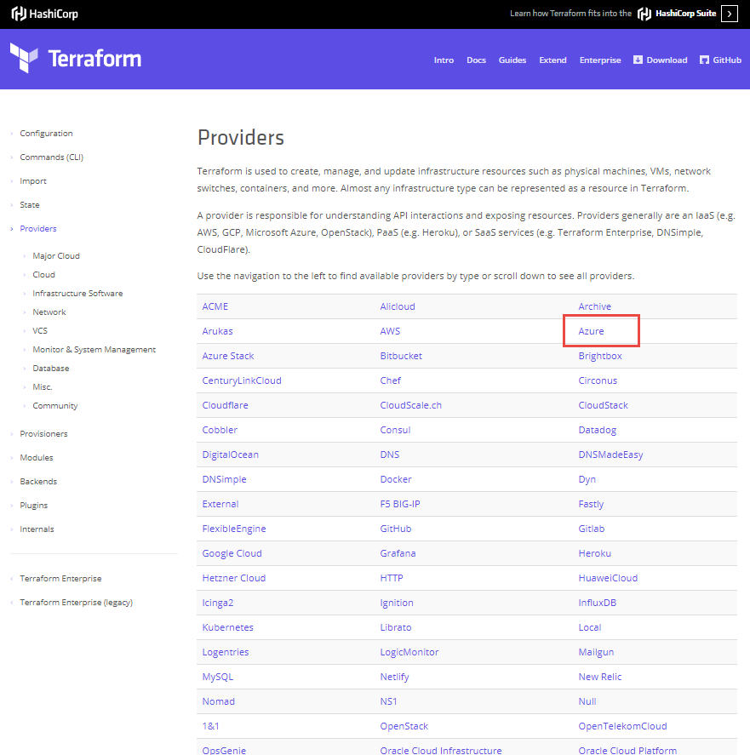Expand the Configuration sidebar section
Viewport: 750px width, 755px height.
pyautogui.click(x=46, y=134)
